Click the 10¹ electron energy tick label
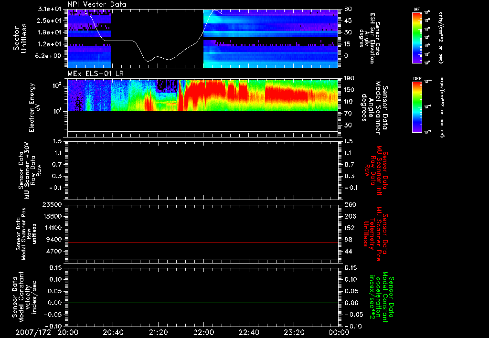 pyautogui.click(x=57, y=111)
